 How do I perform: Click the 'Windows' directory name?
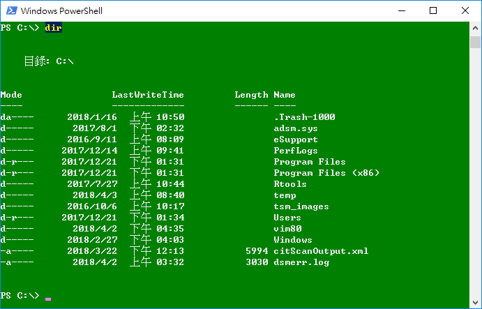pos(293,240)
